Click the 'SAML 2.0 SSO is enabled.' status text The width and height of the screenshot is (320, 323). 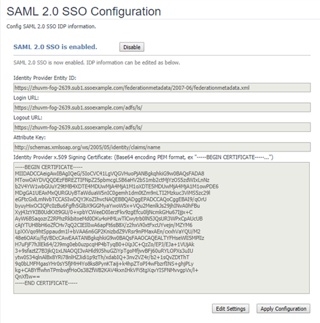click(x=55, y=47)
